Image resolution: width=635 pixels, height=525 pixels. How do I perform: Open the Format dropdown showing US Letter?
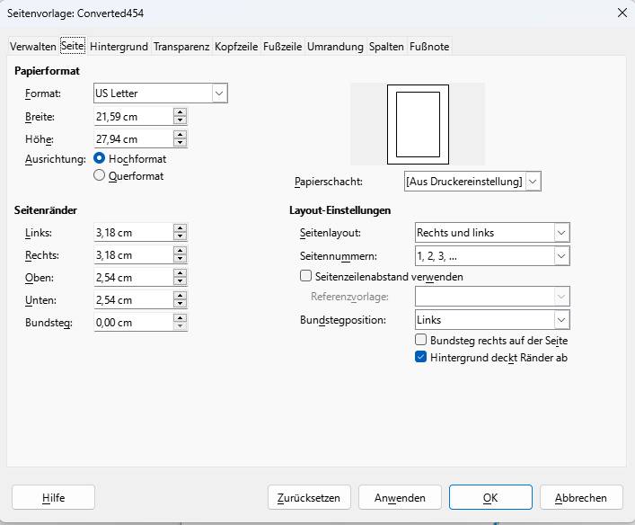219,93
